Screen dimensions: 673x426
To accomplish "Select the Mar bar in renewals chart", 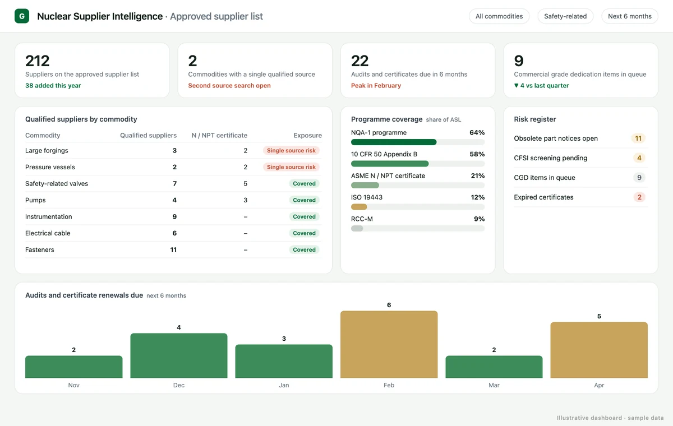I will [x=494, y=367].
